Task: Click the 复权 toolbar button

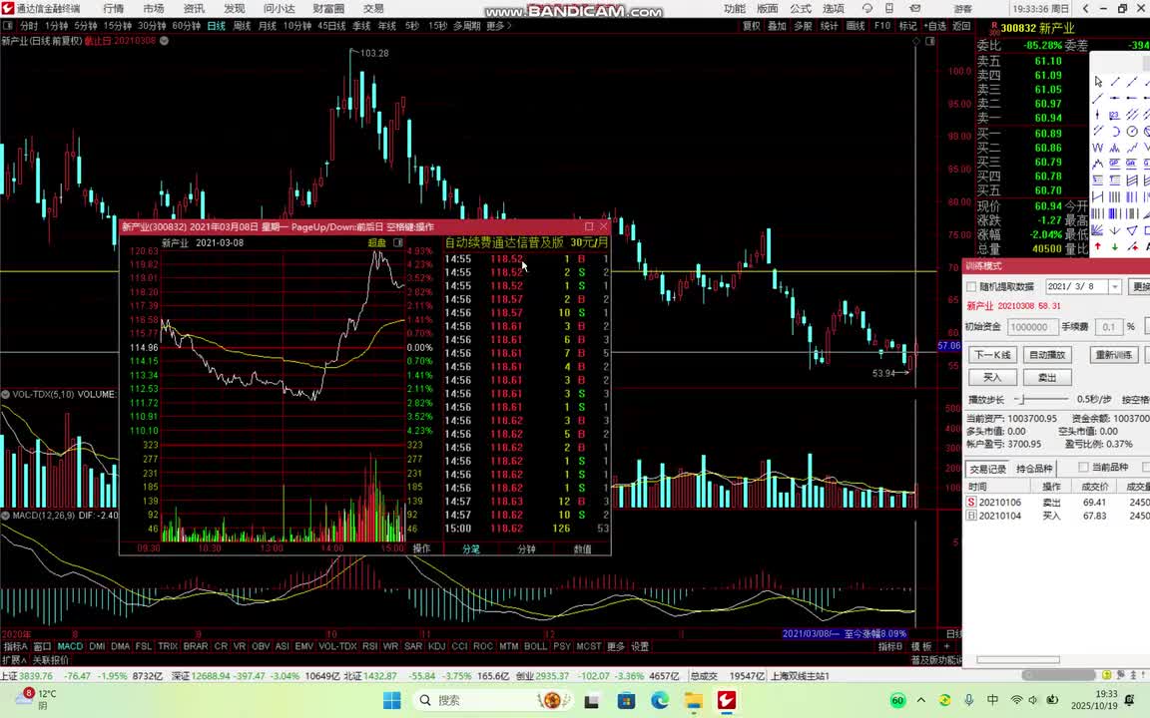Action: click(x=752, y=26)
